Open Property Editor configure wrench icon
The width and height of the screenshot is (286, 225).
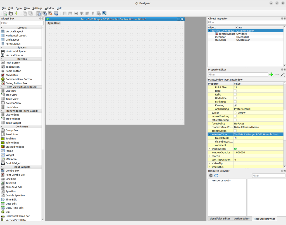(283, 75)
